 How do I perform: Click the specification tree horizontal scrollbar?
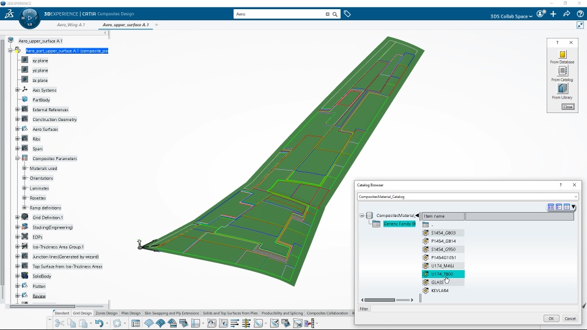click(42, 306)
